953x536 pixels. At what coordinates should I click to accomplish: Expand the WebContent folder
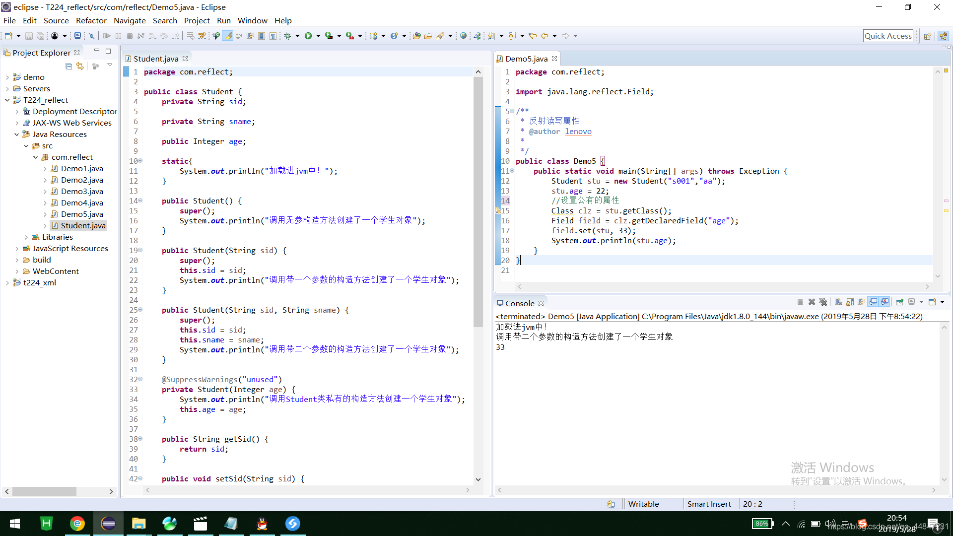(x=16, y=271)
